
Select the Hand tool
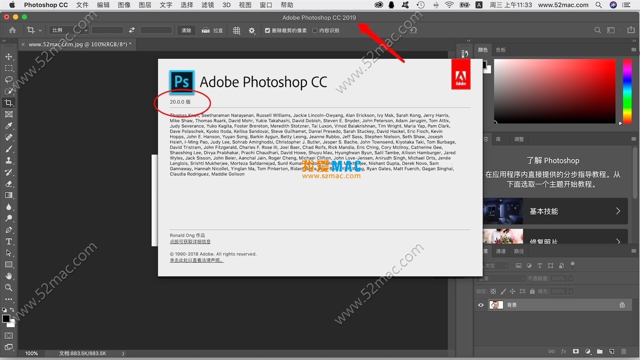(9, 276)
